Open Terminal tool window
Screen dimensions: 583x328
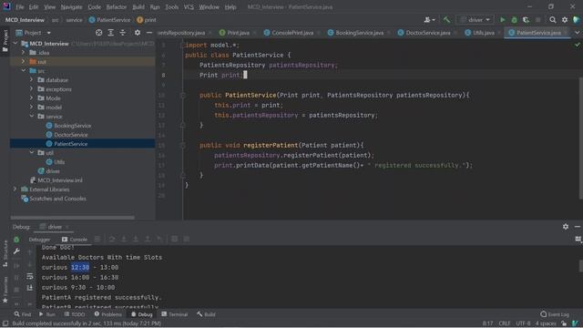pyautogui.click(x=174, y=314)
